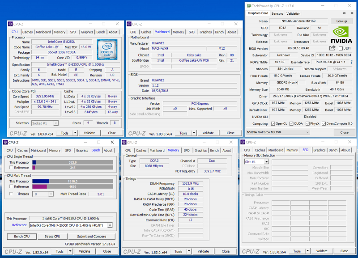Click the Stress CPU button
Screen dimensions: 358x258
(x=52, y=237)
